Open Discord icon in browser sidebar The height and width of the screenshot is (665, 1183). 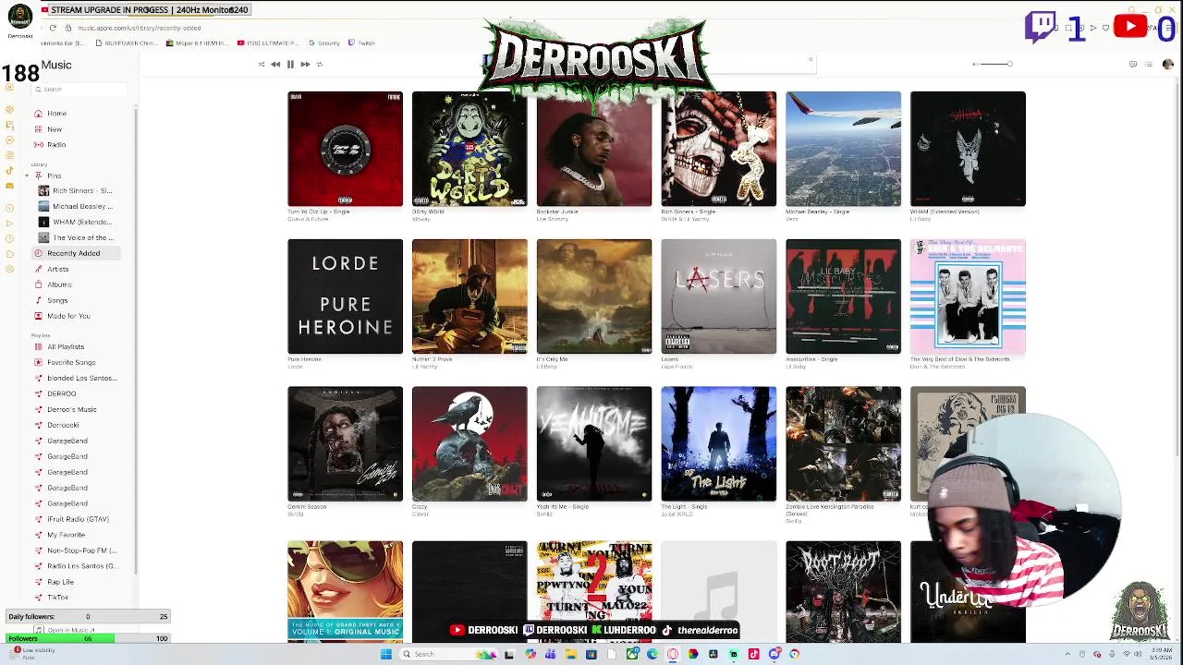click(9, 186)
